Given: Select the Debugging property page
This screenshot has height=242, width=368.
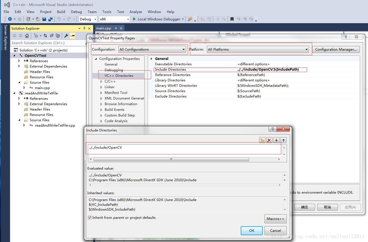Looking at the screenshot, I should pos(114,70).
